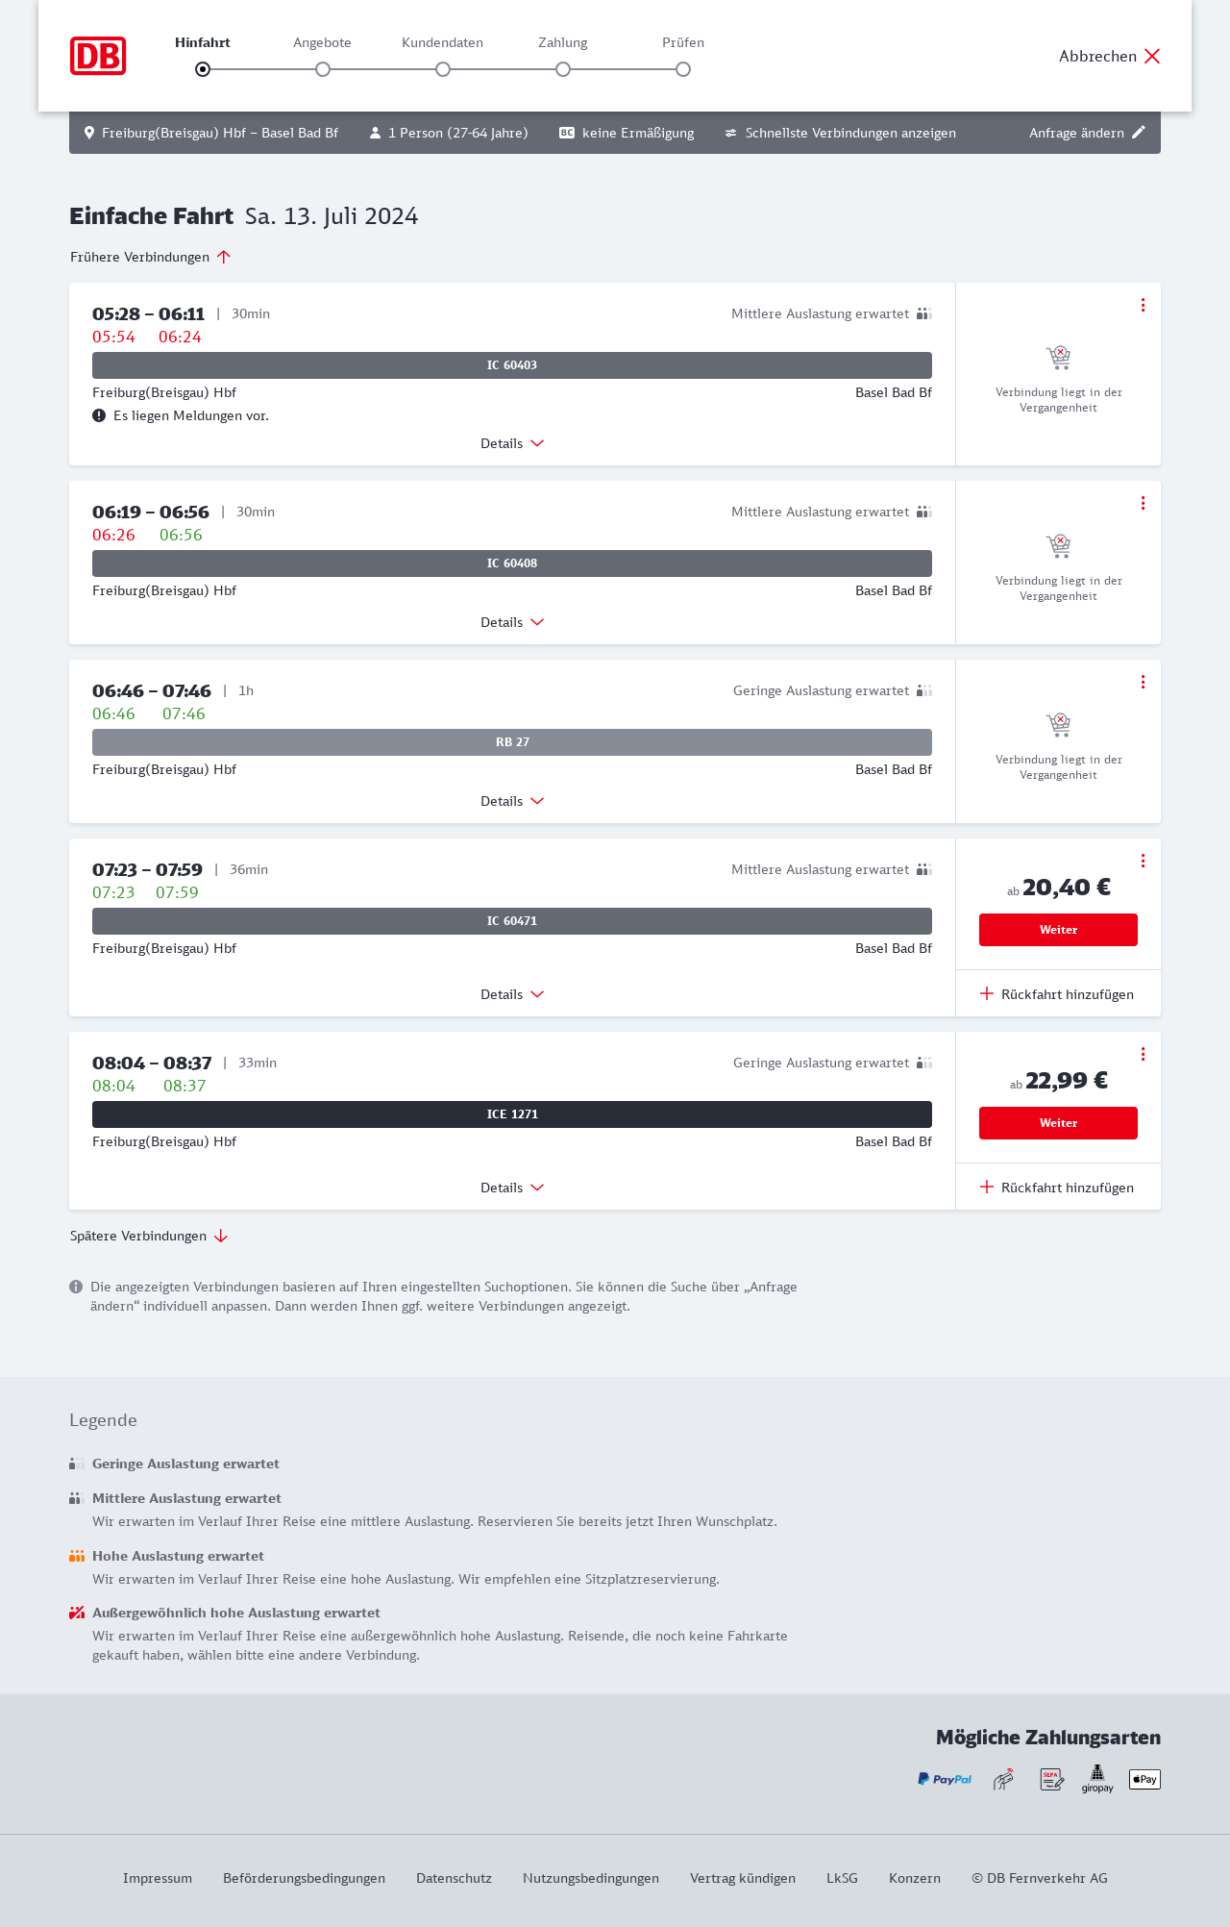This screenshot has height=1927, width=1230.
Task: Select the Hinfahrt step radio marker
Action: (x=203, y=69)
